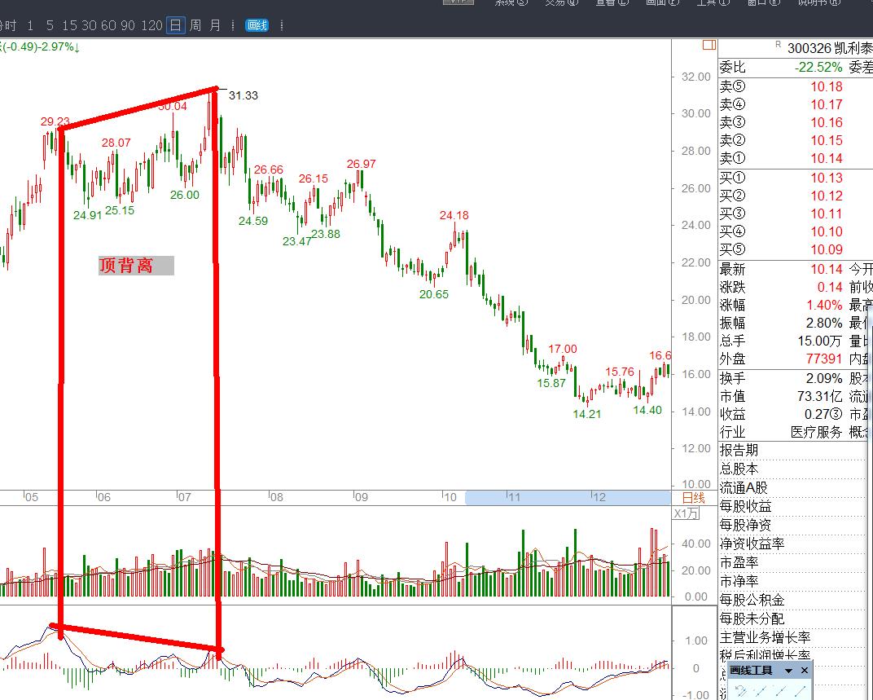Image resolution: width=873 pixels, height=700 pixels.
Task: Click the 26.97 peak price label
Action: coord(362,164)
